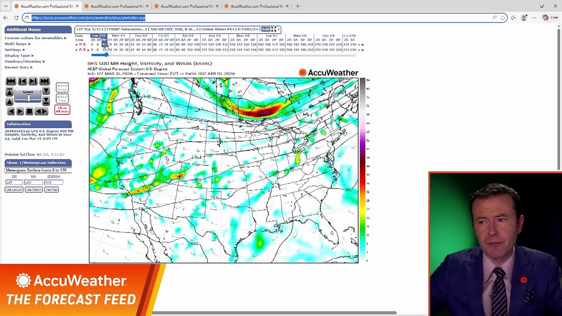Screen dimensions: 562x316
Task: Click the full-screen expand icon next to Add
Action: pos(274,29)
